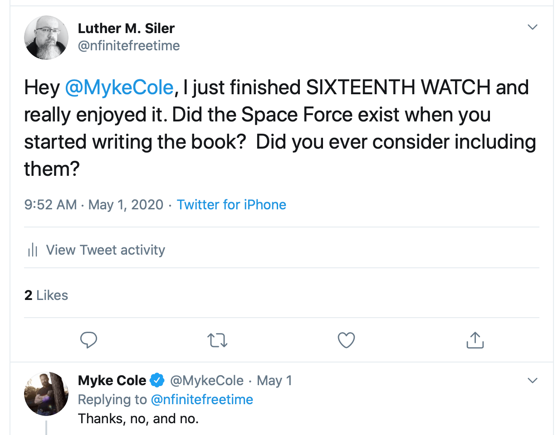Open Luther M. Siler's profile picture

click(46, 37)
